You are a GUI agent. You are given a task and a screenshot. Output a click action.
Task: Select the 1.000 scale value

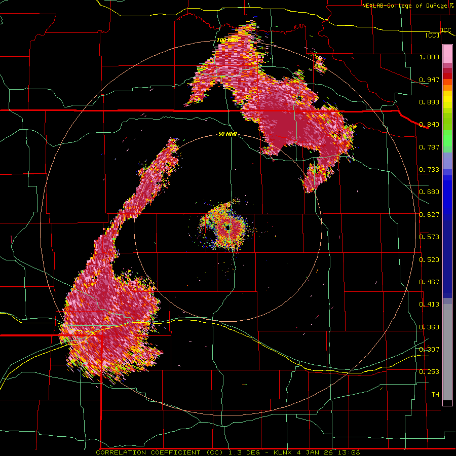pyautogui.click(x=429, y=57)
